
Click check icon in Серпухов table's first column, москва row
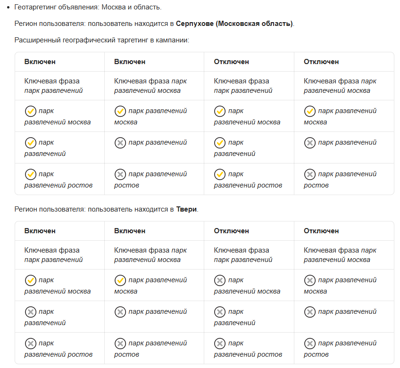(30, 111)
